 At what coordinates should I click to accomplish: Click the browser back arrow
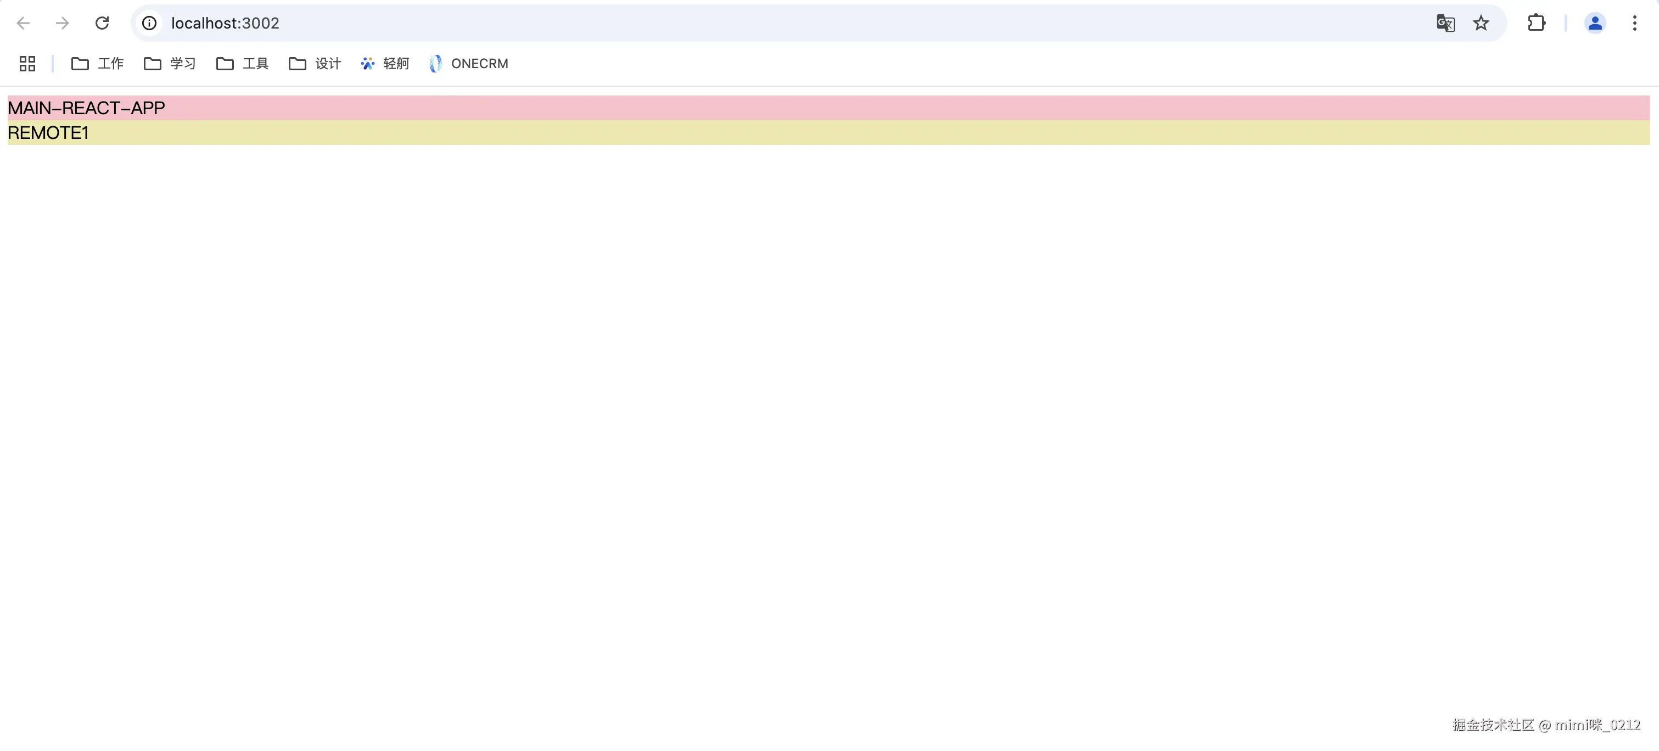point(23,23)
